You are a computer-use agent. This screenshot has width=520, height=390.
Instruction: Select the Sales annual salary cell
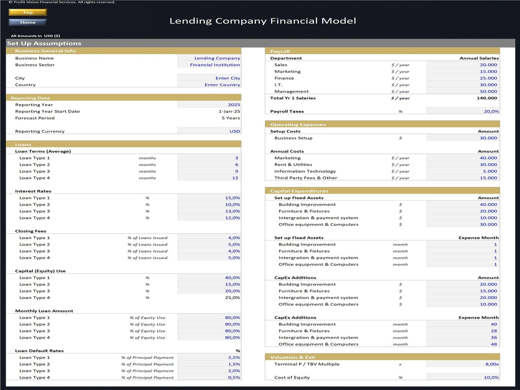point(463,65)
